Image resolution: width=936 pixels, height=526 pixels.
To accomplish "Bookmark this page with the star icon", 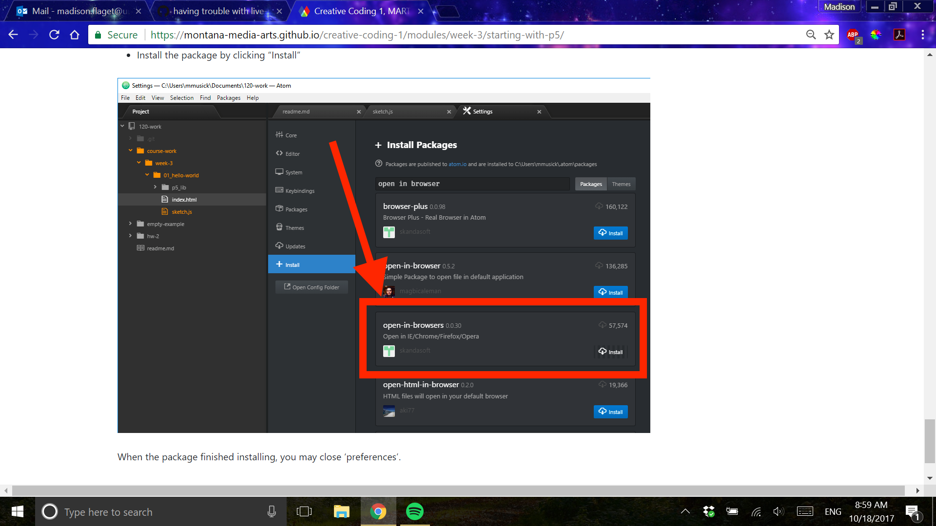I will [829, 35].
